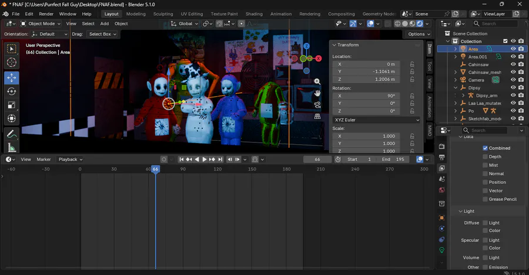The width and height of the screenshot is (529, 275).
Task: Open the Object properties tab icon
Action: point(441,218)
